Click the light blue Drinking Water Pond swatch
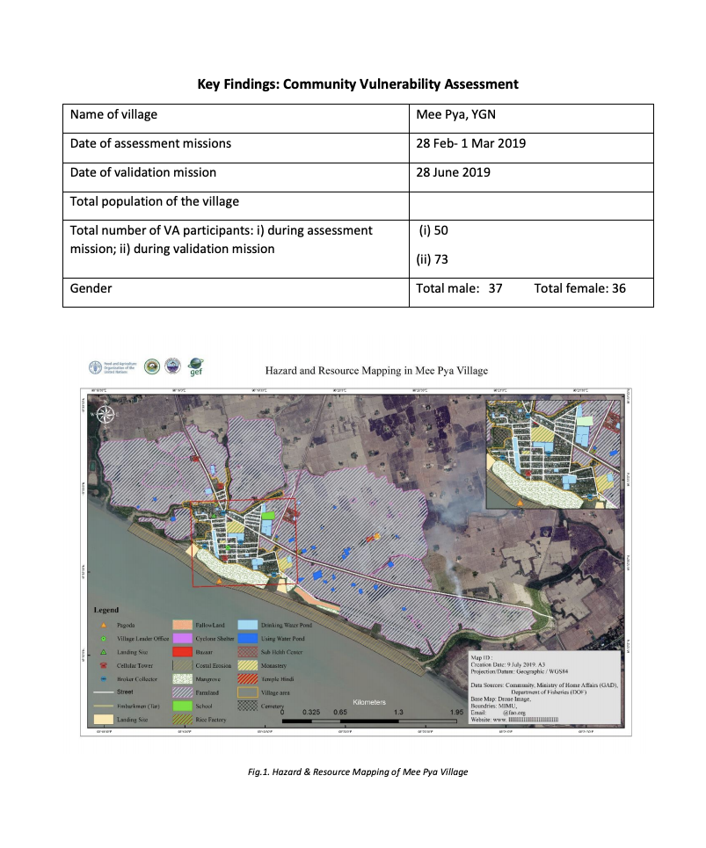706x848 pixels. [248, 625]
